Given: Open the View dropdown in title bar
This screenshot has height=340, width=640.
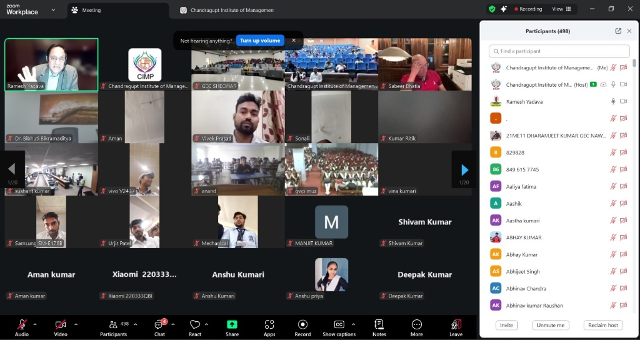Looking at the screenshot, I should pyautogui.click(x=561, y=9).
